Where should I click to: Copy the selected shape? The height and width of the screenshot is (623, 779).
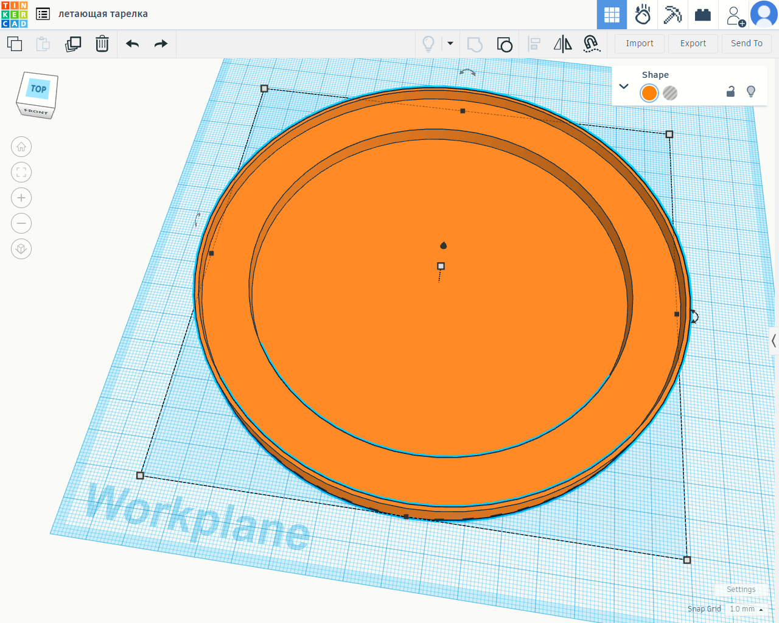click(15, 44)
